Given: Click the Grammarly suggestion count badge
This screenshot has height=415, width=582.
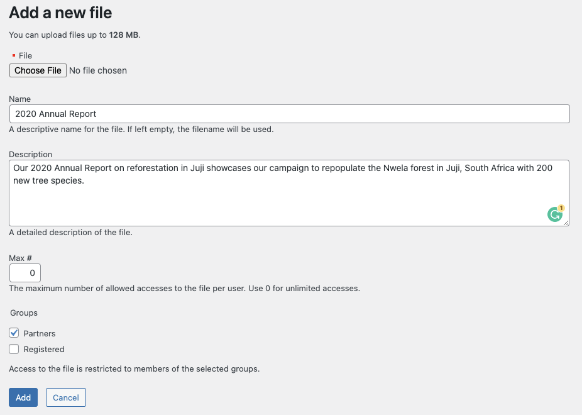Looking at the screenshot, I should pyautogui.click(x=561, y=208).
